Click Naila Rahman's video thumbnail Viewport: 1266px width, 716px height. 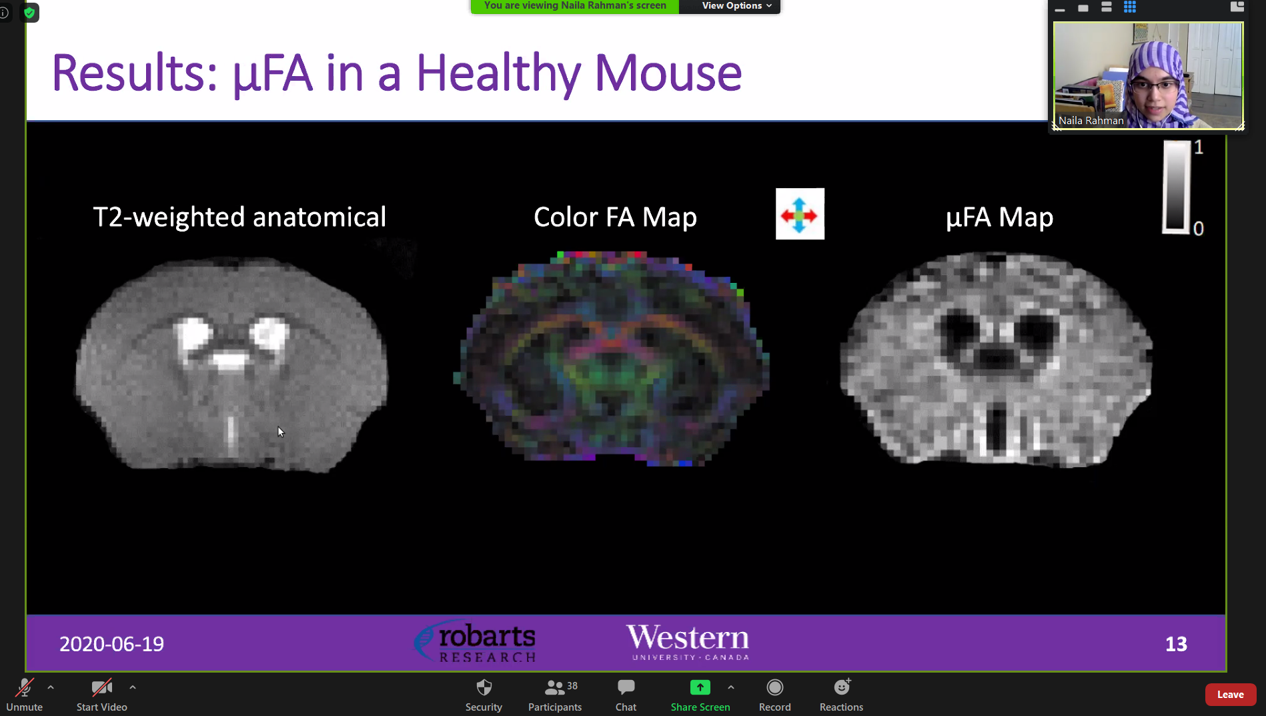[1147, 75]
